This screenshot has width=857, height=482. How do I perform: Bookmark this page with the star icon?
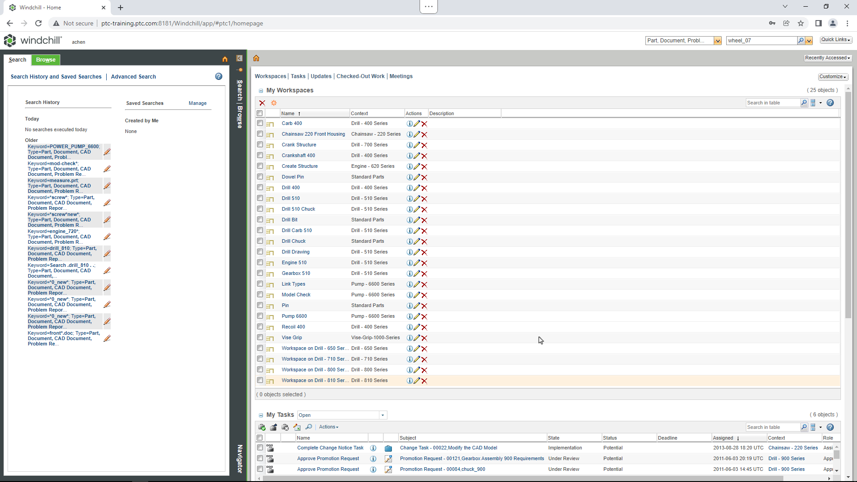click(801, 23)
